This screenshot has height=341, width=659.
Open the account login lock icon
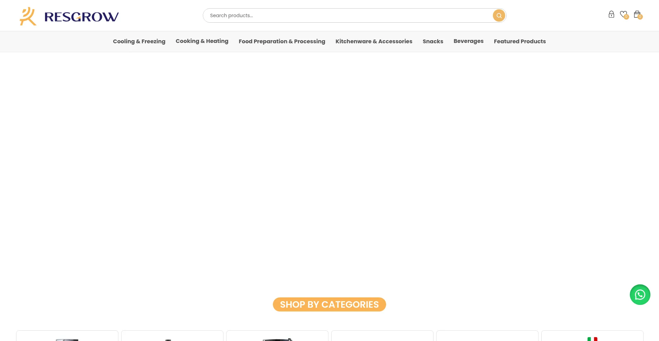point(611,14)
